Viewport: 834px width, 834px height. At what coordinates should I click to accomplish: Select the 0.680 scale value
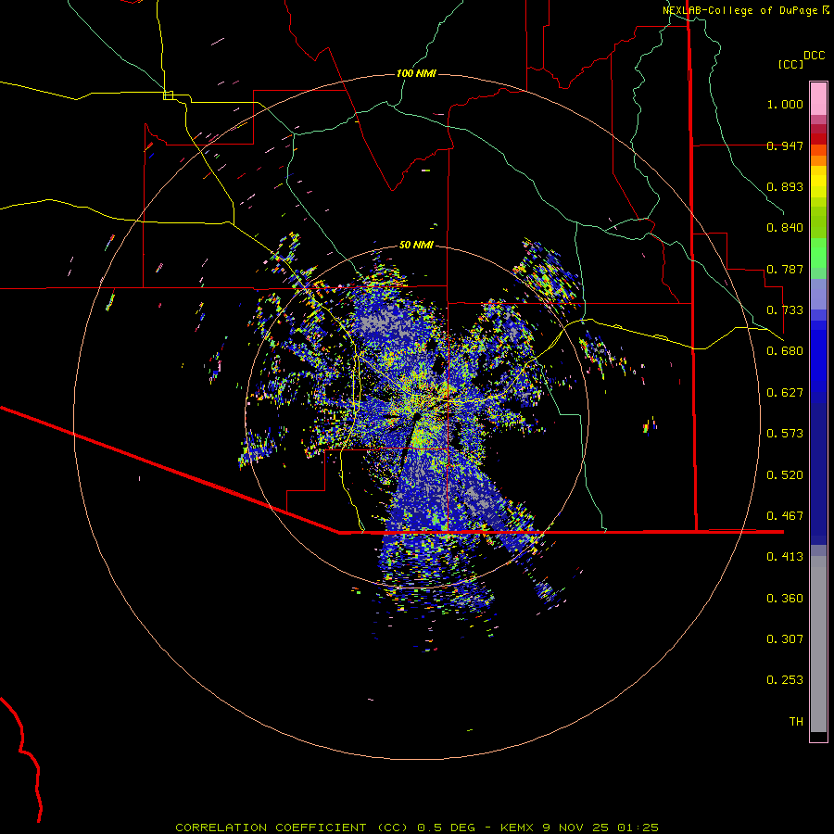785,351
